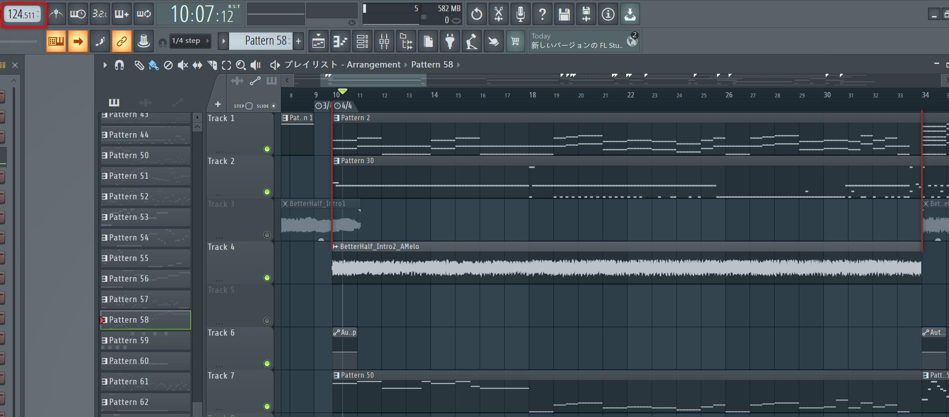Click the plus button above Track 1
The width and height of the screenshot is (949, 417).
pyautogui.click(x=218, y=105)
